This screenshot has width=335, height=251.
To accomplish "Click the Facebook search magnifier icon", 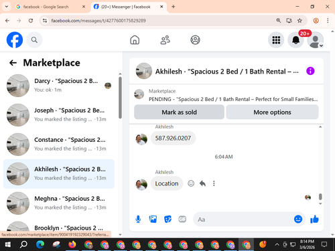I will pos(34,40).
